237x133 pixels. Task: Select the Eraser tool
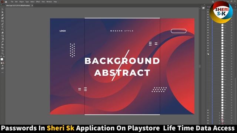pos(2,33)
